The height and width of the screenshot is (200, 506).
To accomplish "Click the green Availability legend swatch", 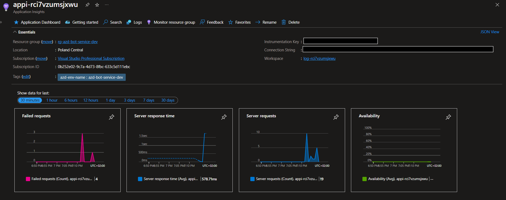I will coord(365,179).
